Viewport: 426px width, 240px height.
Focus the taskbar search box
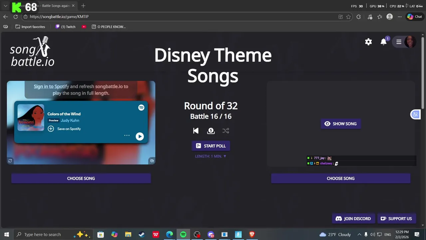[x=53, y=234]
